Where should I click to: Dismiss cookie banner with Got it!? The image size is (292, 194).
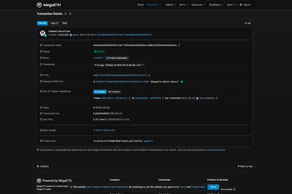pos(213,187)
